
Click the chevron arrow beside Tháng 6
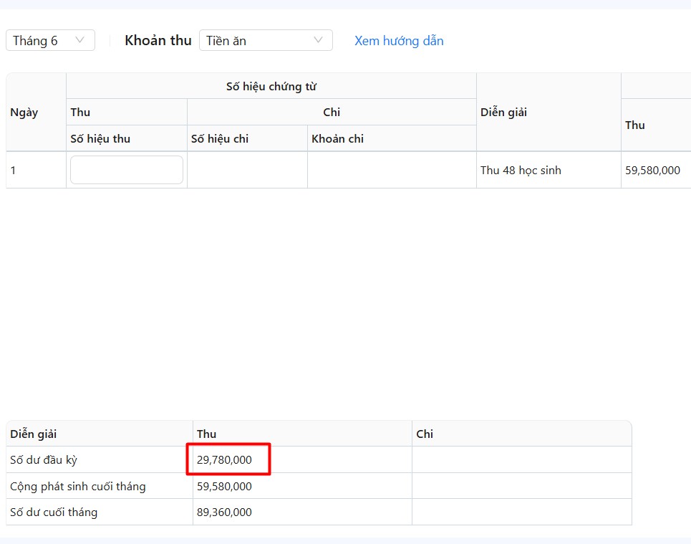pos(80,40)
